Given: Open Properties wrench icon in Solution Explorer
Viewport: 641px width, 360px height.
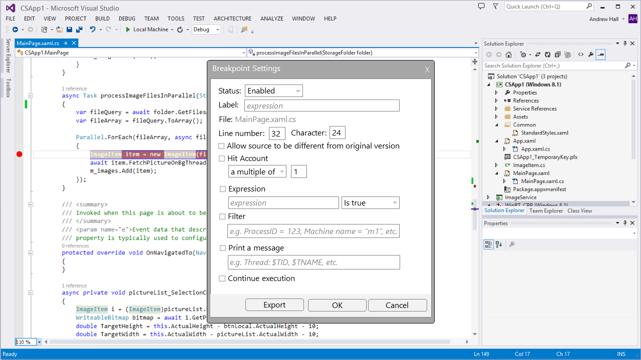Looking at the screenshot, I should (591, 54).
